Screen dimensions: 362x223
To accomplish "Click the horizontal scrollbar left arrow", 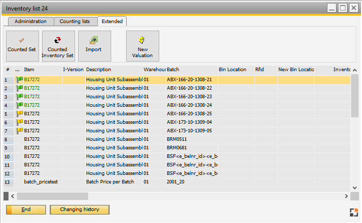I will coord(13,196).
